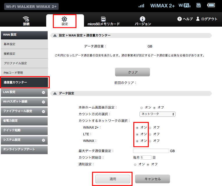
Task: Click the クリア button
Action: [x=133, y=72]
